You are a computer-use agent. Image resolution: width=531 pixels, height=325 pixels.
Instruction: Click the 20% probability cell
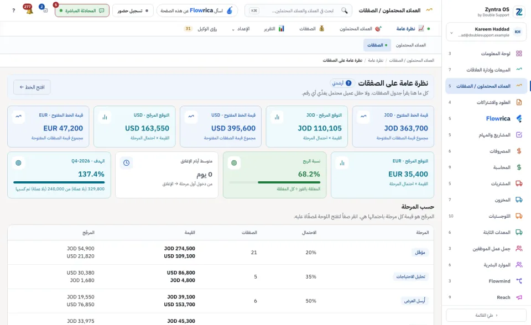pyautogui.click(x=310, y=252)
